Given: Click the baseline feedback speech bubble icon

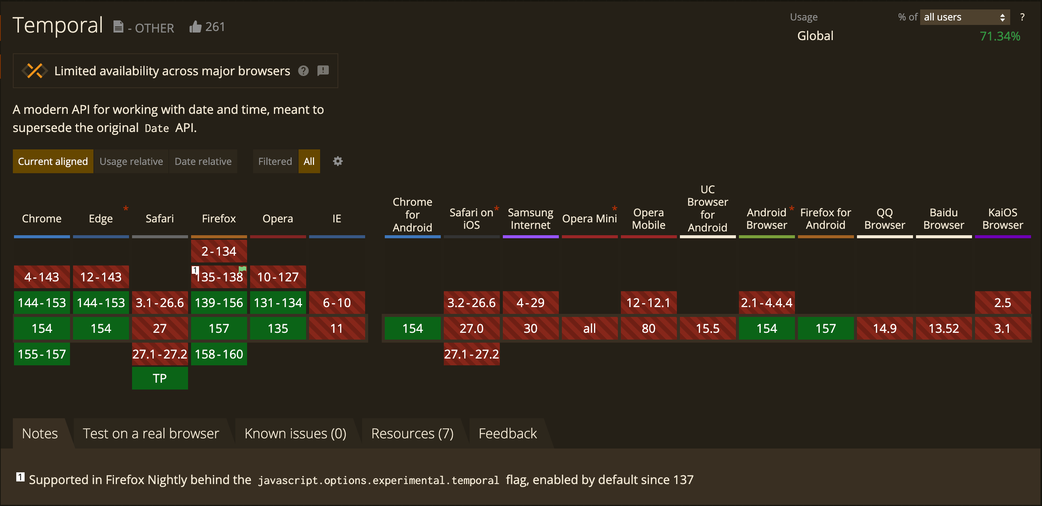Looking at the screenshot, I should [x=323, y=71].
